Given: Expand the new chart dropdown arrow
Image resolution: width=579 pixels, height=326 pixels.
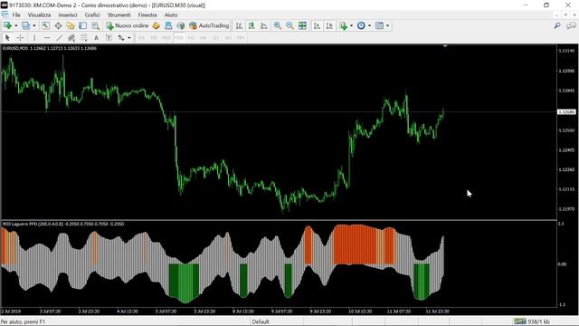Looking at the screenshot, I should (16, 25).
